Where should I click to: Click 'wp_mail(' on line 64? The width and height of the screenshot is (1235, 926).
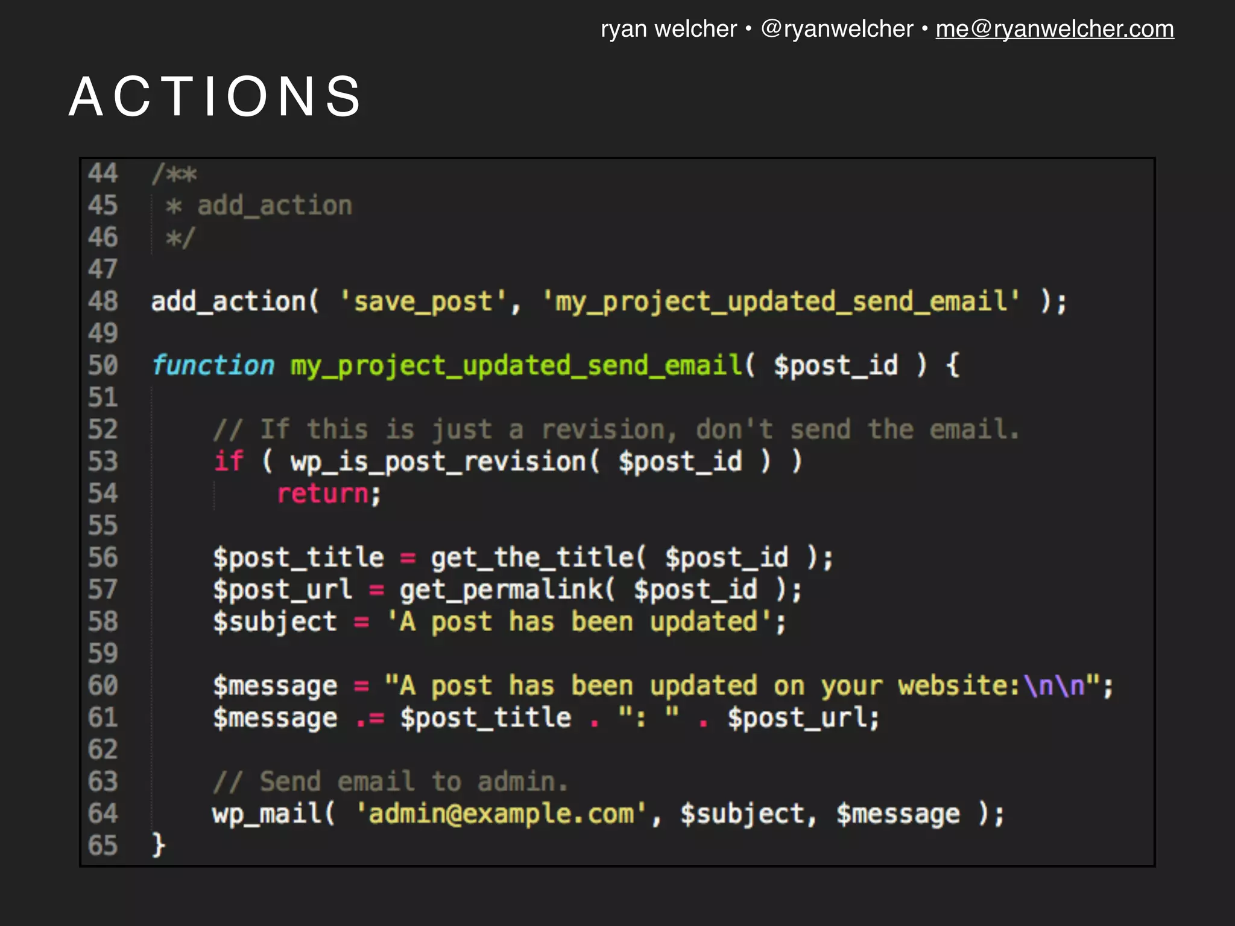coord(274,814)
